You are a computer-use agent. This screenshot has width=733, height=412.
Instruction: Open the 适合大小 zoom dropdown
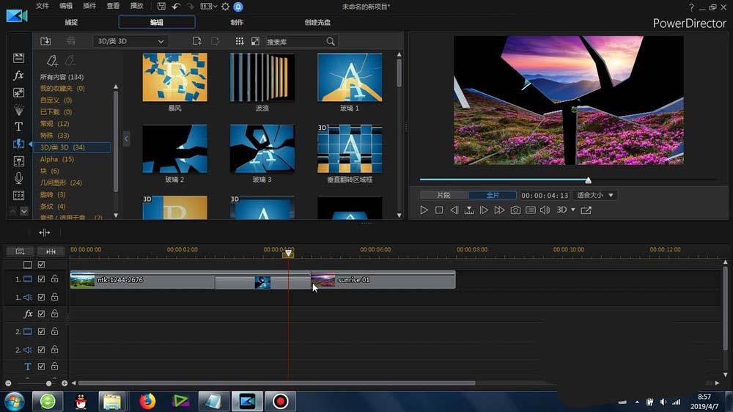pyautogui.click(x=595, y=195)
